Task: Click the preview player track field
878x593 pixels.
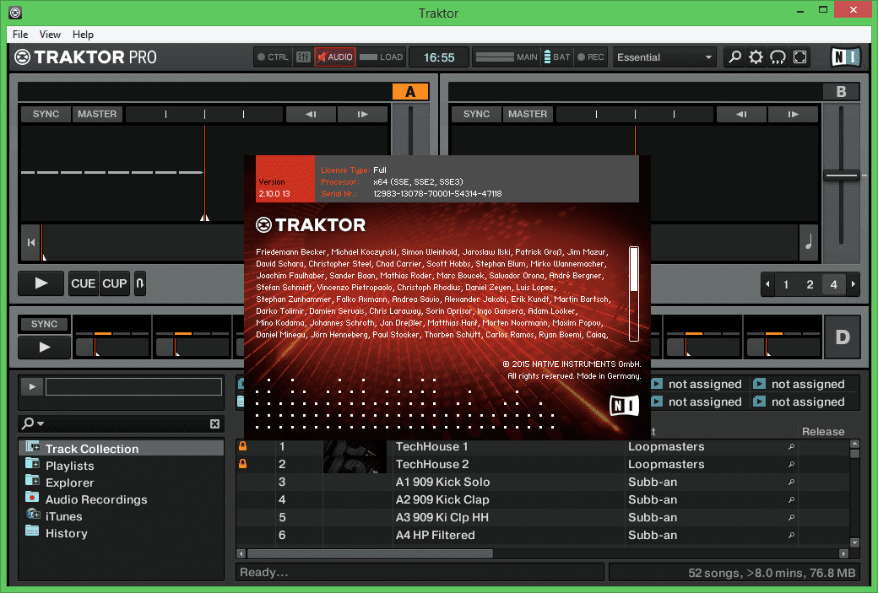Action: 134,386
